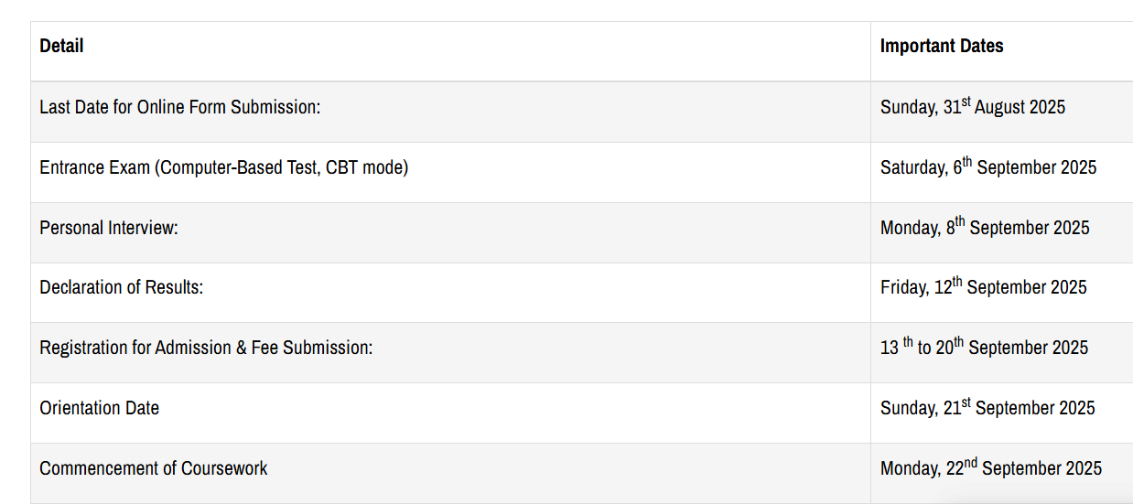
Task: Select the "Declaration of Results:" label
Action: click(x=122, y=287)
